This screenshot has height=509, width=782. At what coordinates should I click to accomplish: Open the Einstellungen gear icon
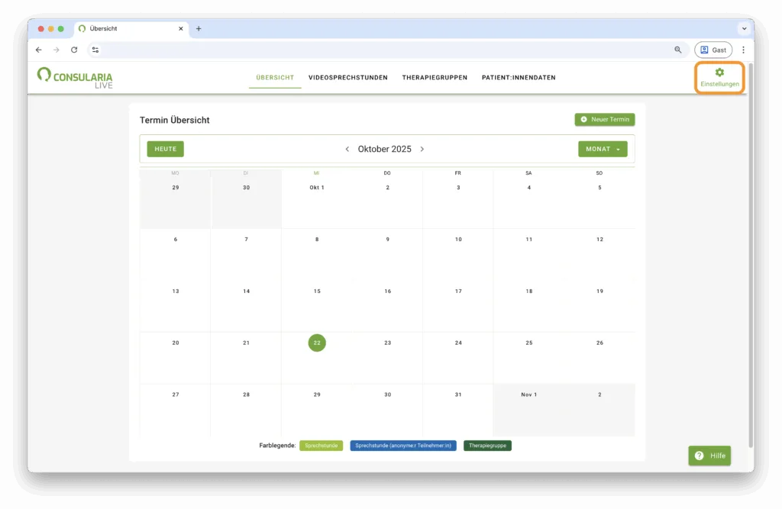[x=719, y=72]
